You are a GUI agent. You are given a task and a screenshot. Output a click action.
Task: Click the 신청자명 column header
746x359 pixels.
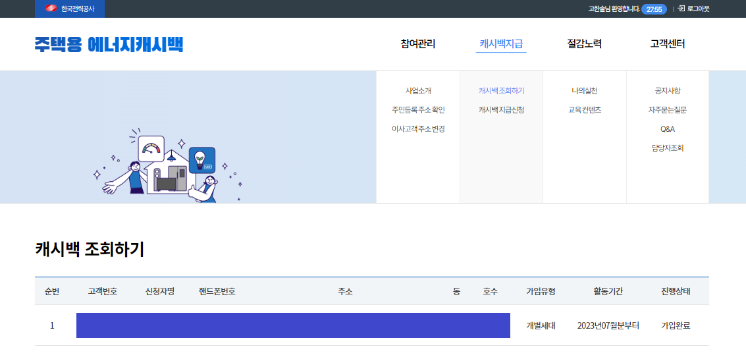(160, 291)
